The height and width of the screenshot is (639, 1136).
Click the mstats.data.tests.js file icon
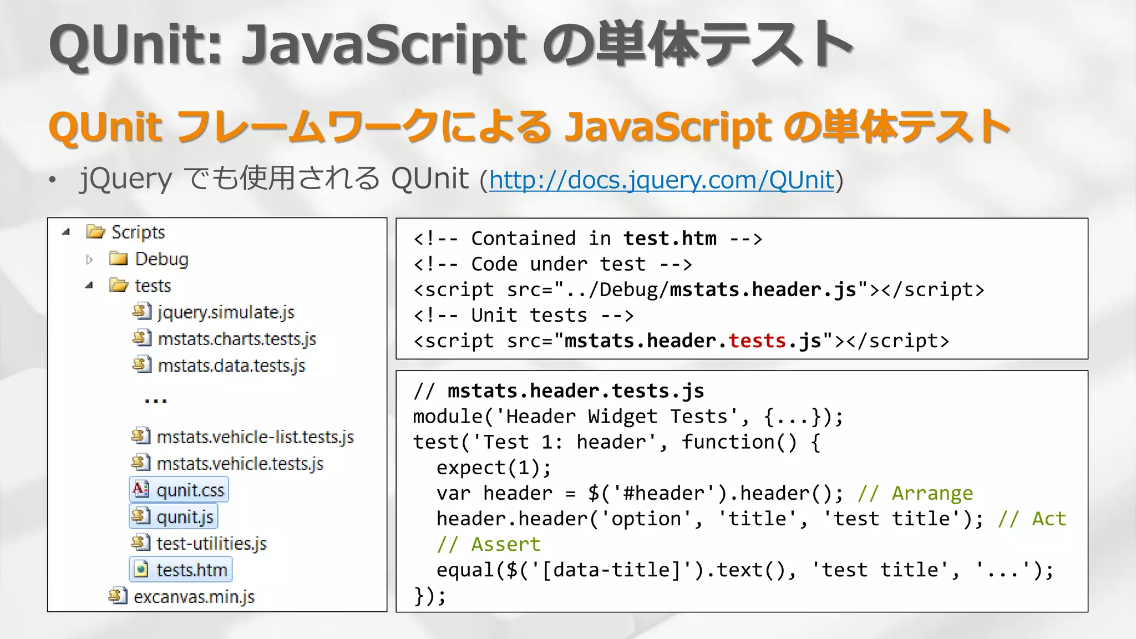142,364
